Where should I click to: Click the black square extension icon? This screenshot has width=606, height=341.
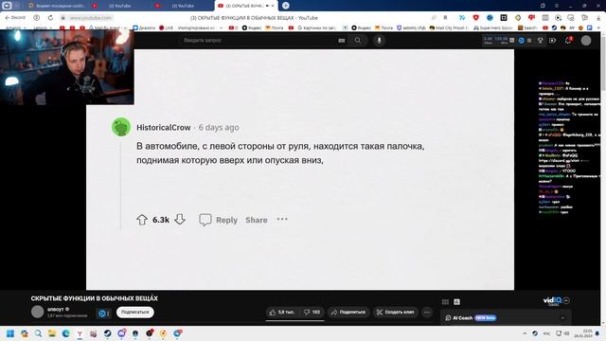[x=504, y=17]
